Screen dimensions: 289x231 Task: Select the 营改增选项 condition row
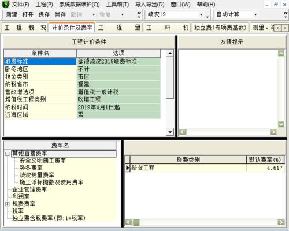point(40,92)
